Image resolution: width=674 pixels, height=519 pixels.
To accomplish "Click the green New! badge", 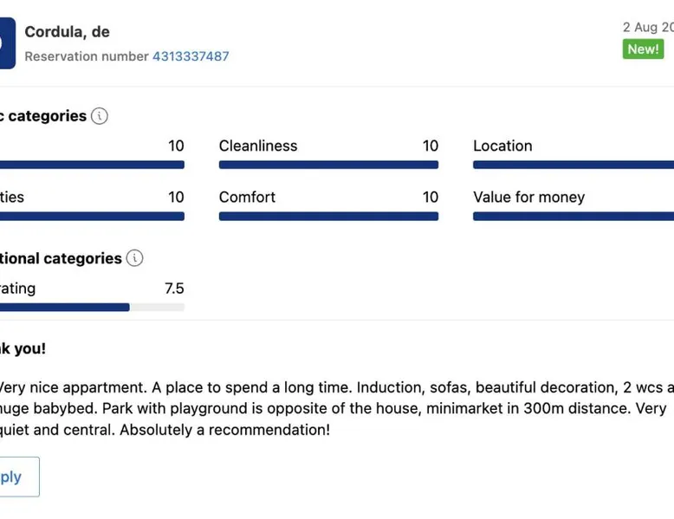I will pos(643,49).
